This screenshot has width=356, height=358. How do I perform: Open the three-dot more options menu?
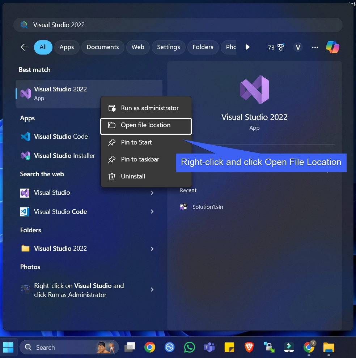(315, 47)
